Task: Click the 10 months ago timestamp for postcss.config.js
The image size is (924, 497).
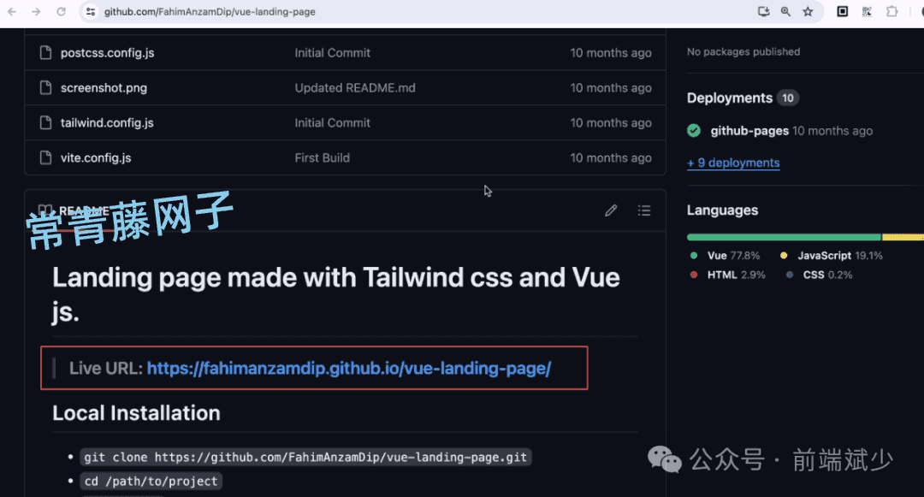Action: click(611, 52)
